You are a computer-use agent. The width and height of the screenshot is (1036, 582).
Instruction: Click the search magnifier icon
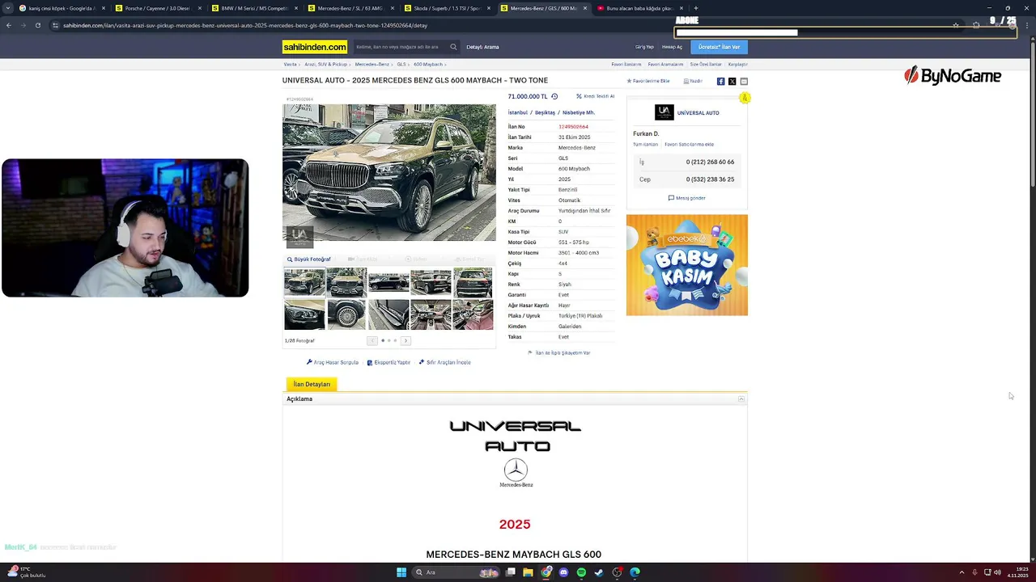coord(453,47)
